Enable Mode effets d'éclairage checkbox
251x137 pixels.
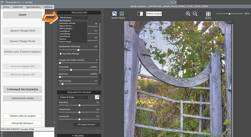61,54
